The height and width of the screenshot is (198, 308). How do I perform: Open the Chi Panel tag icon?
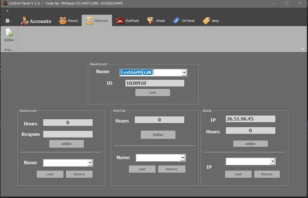click(176, 21)
